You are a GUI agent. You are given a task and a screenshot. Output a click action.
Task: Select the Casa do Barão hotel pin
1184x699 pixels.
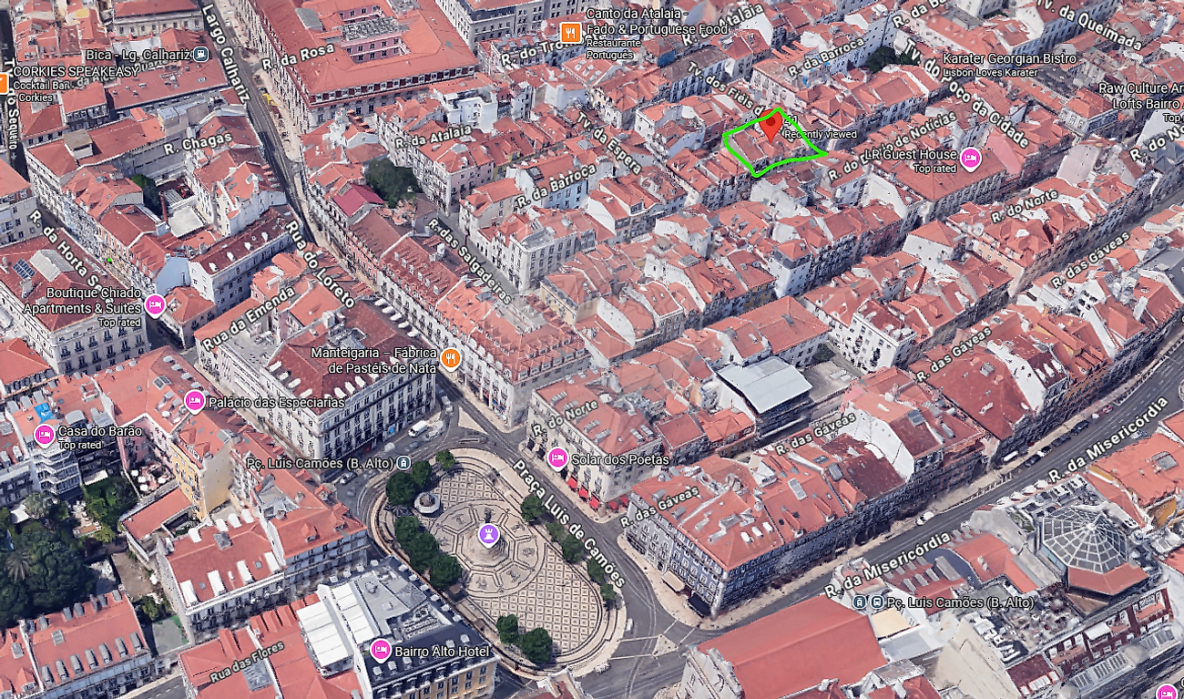click(x=45, y=436)
